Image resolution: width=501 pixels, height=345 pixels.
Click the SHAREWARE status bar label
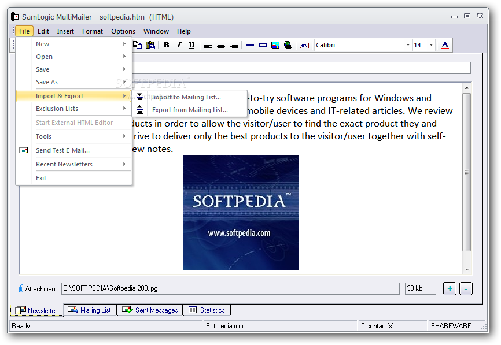(451, 326)
